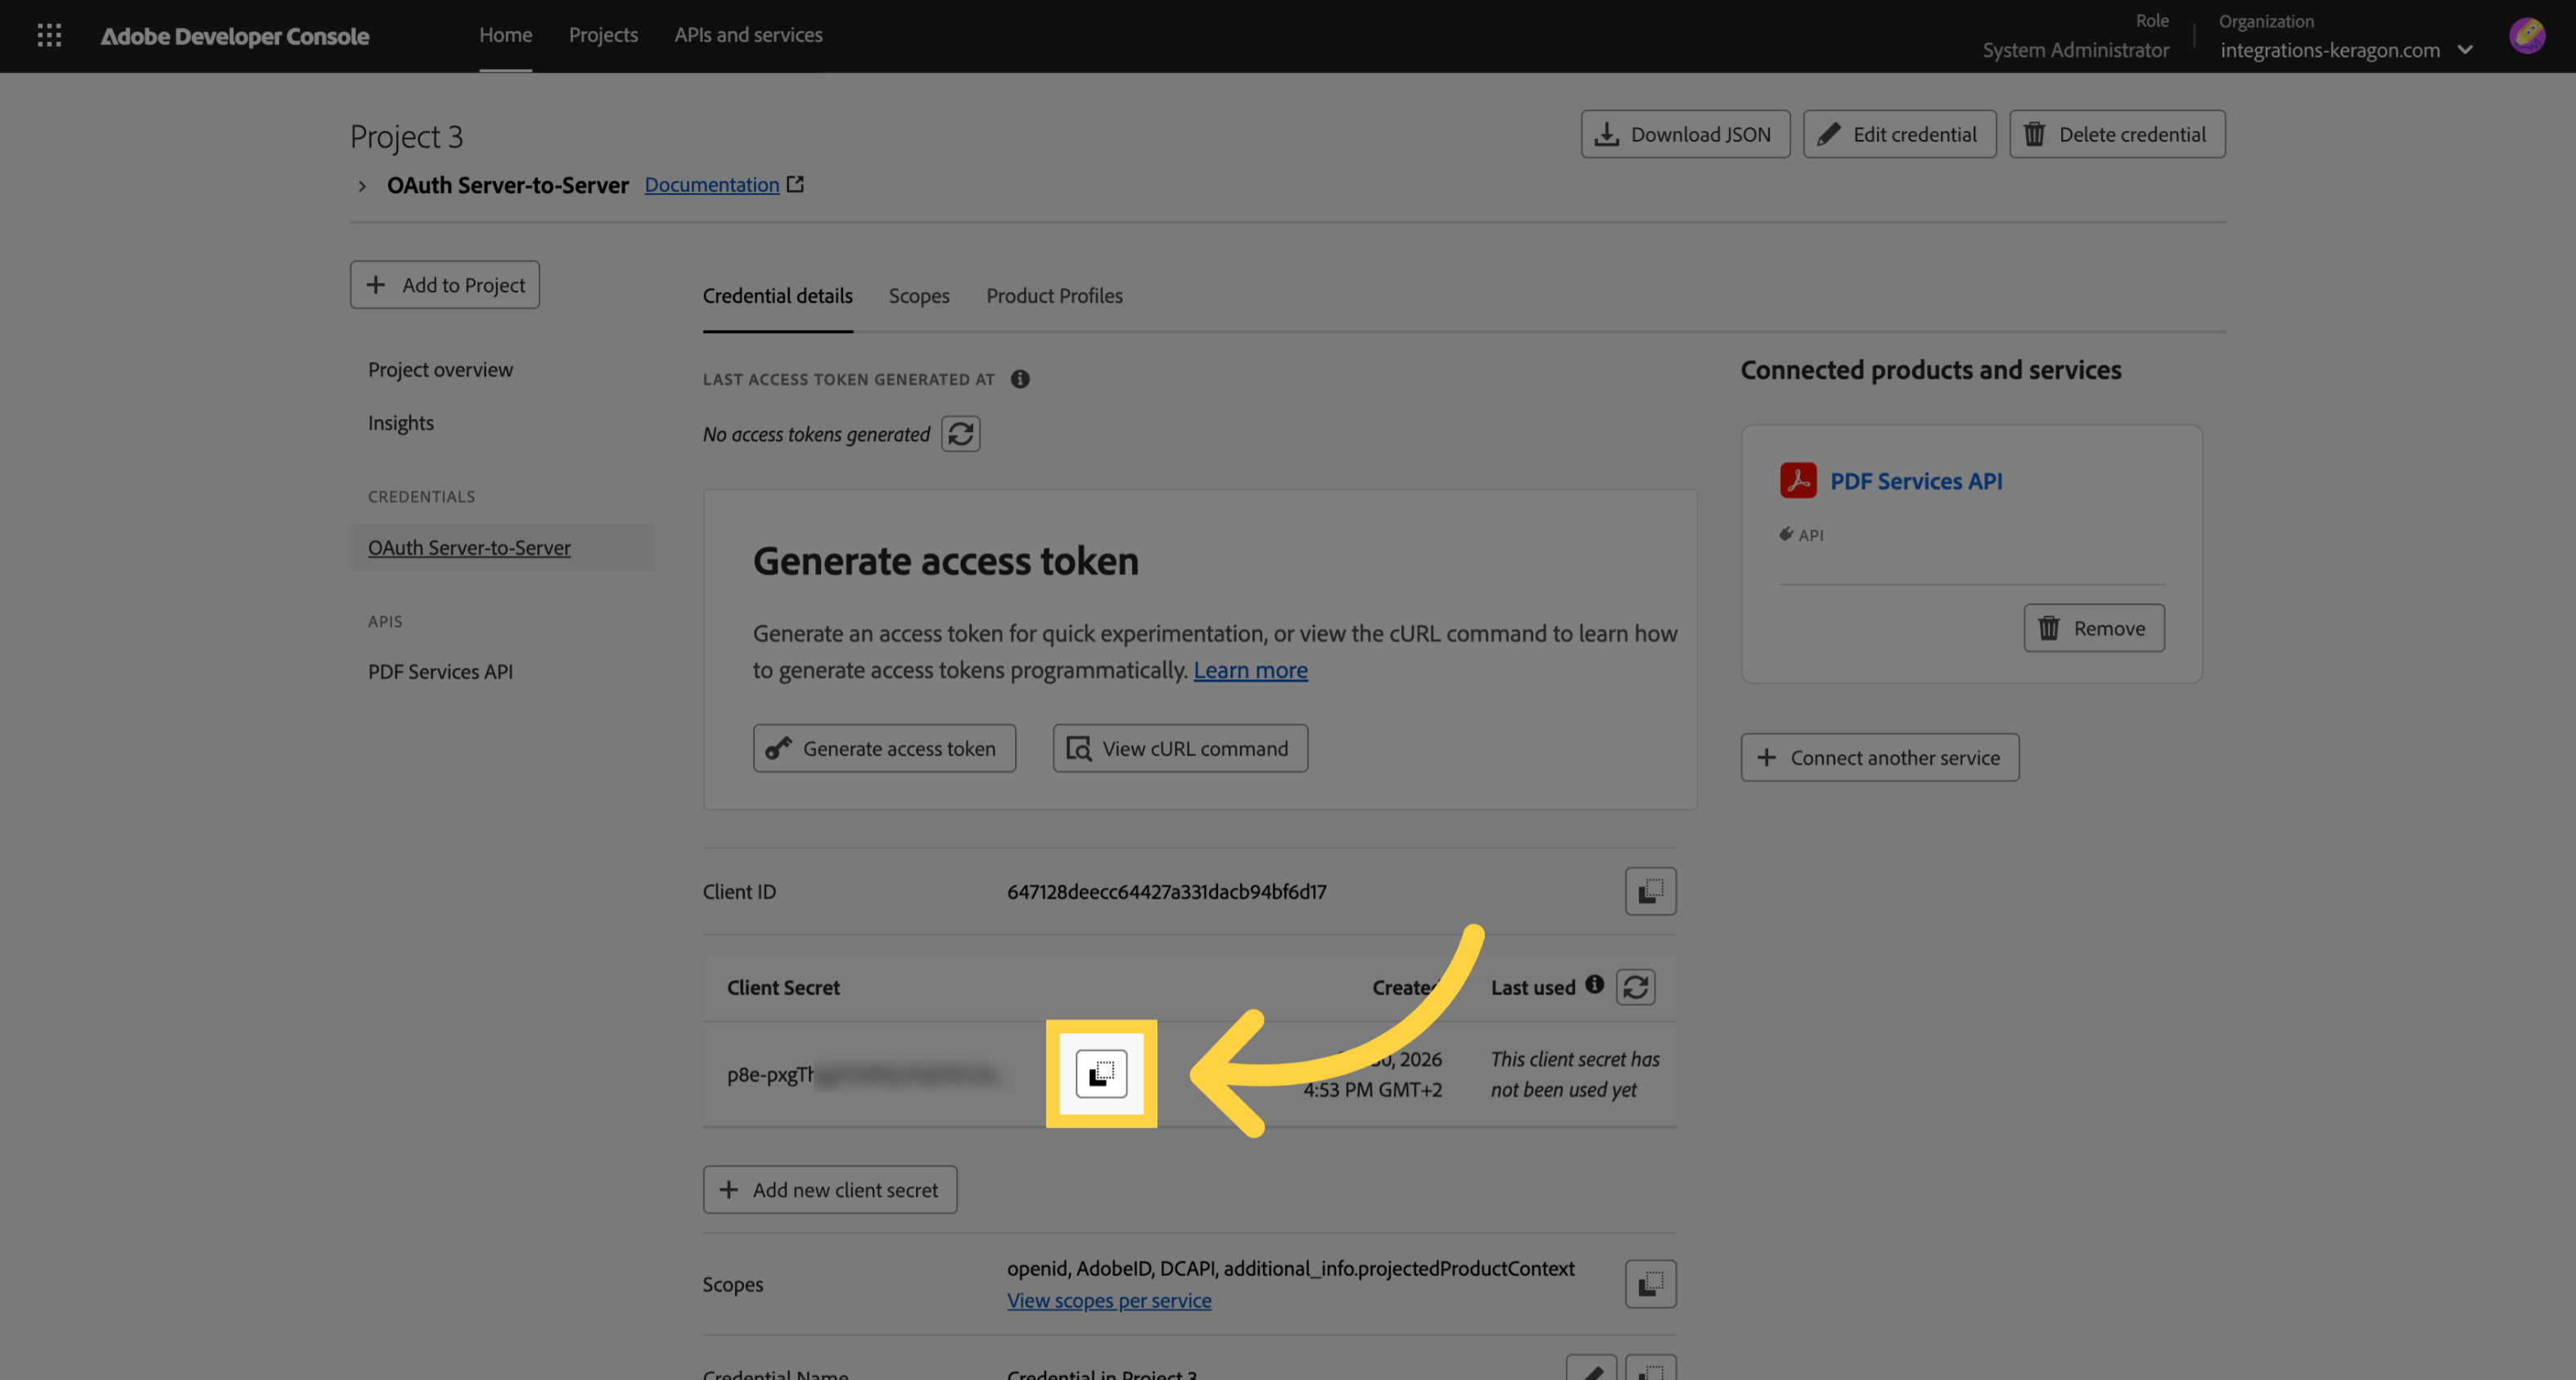Image resolution: width=2576 pixels, height=1380 pixels.
Task: Click Connect another service button
Action: [1880, 758]
